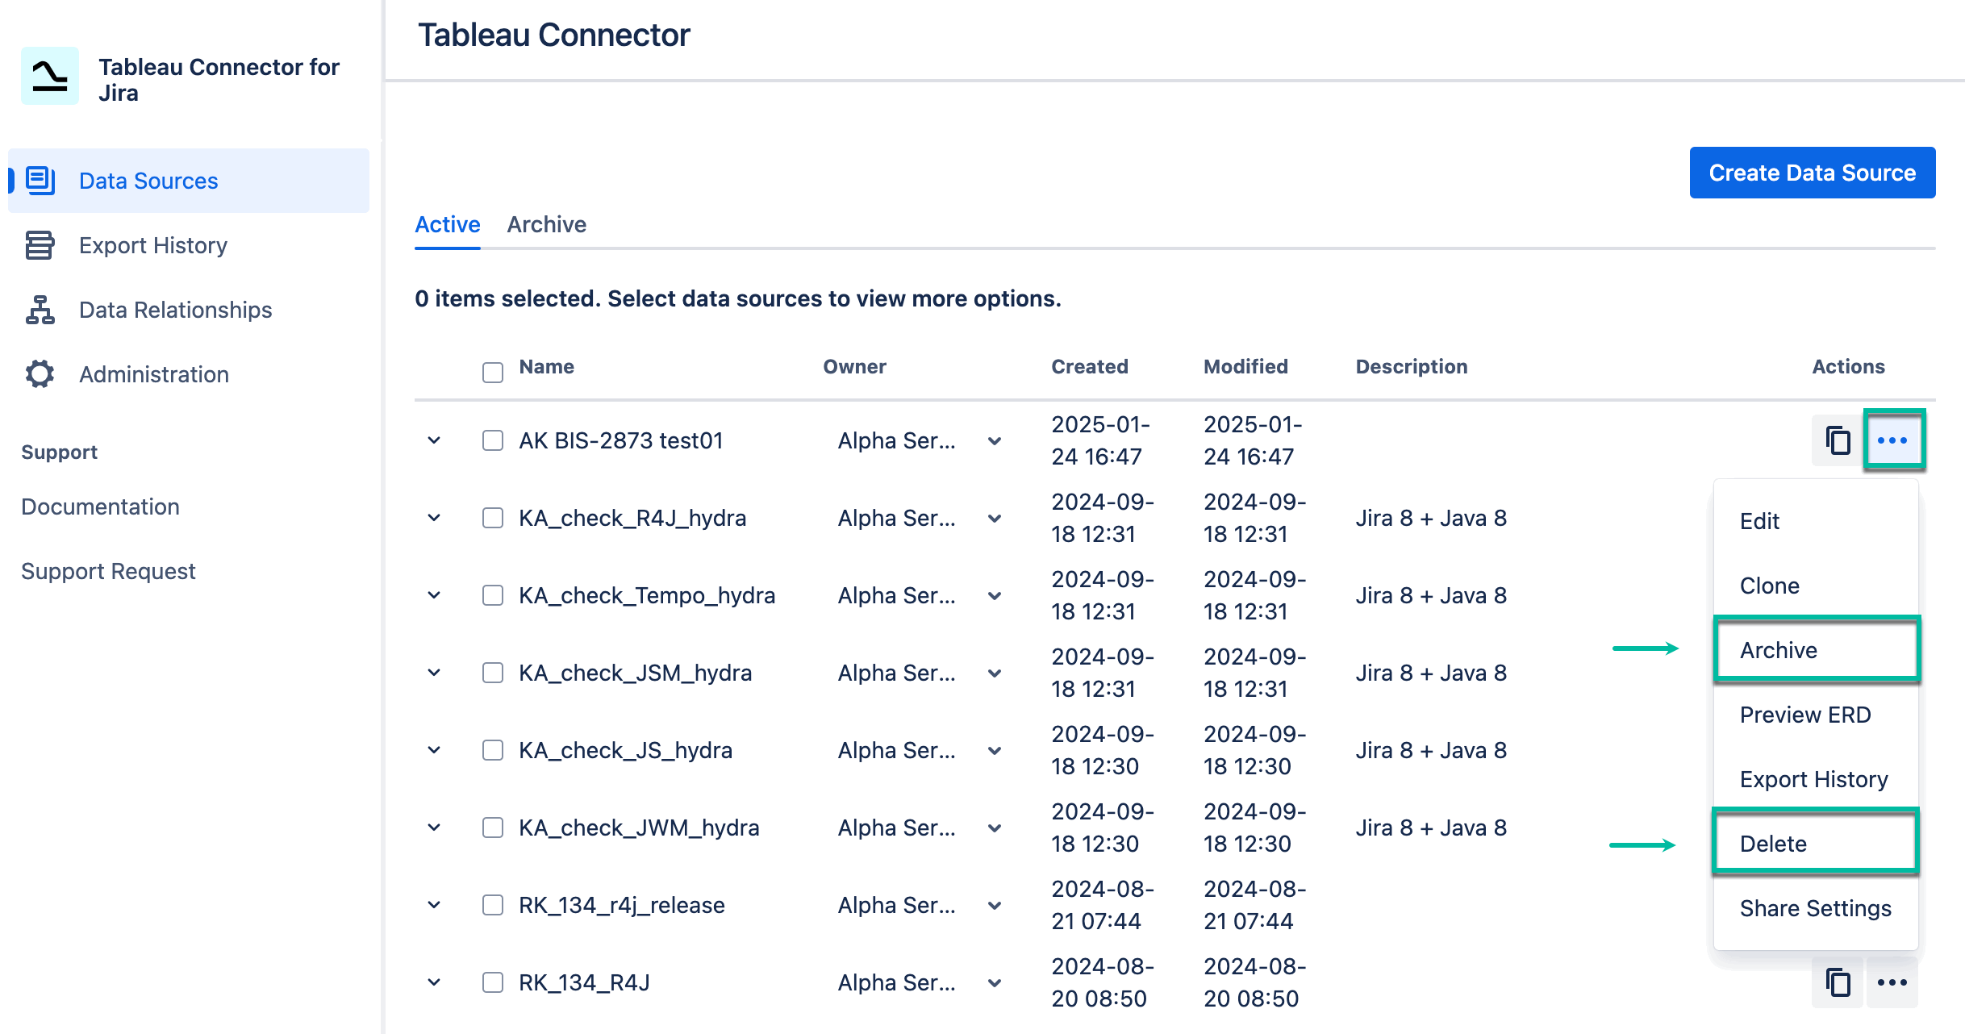
Task: Open the Owner dropdown for KA_check_Tempo_hydra
Action: click(x=994, y=595)
